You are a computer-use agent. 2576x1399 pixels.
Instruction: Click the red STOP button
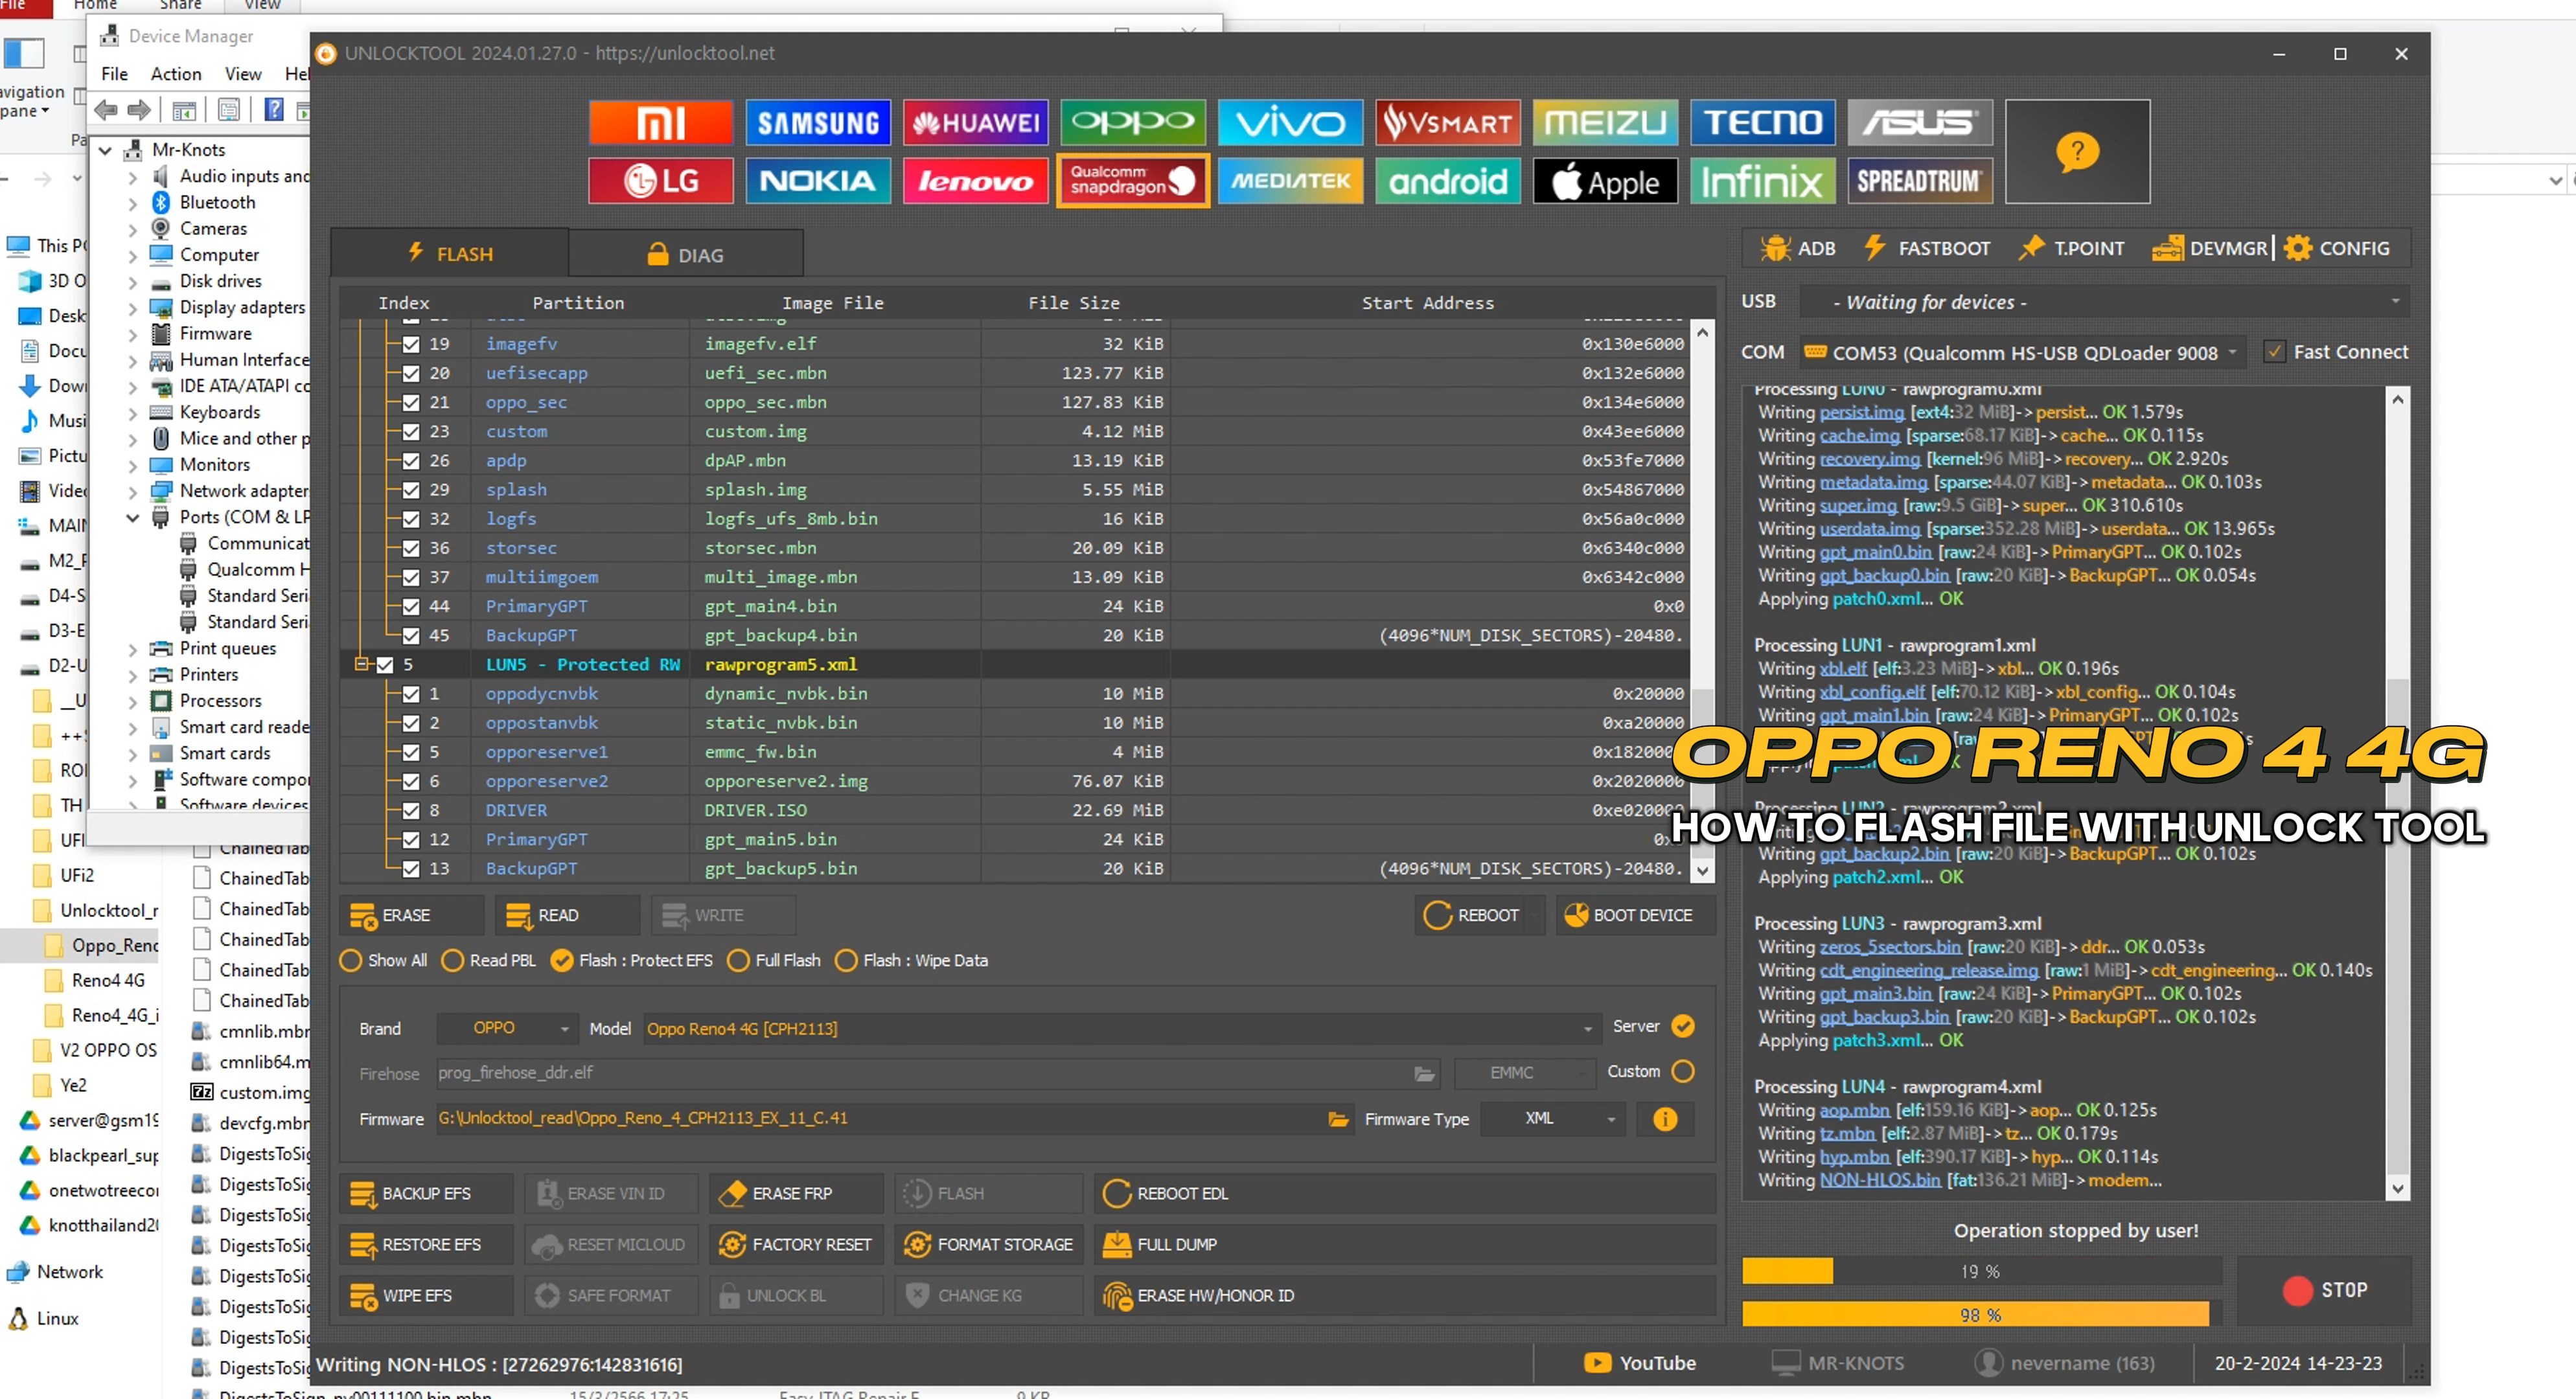(2324, 1290)
